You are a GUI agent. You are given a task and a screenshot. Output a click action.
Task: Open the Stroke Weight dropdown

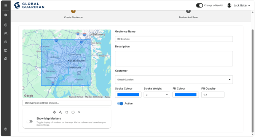157,94
